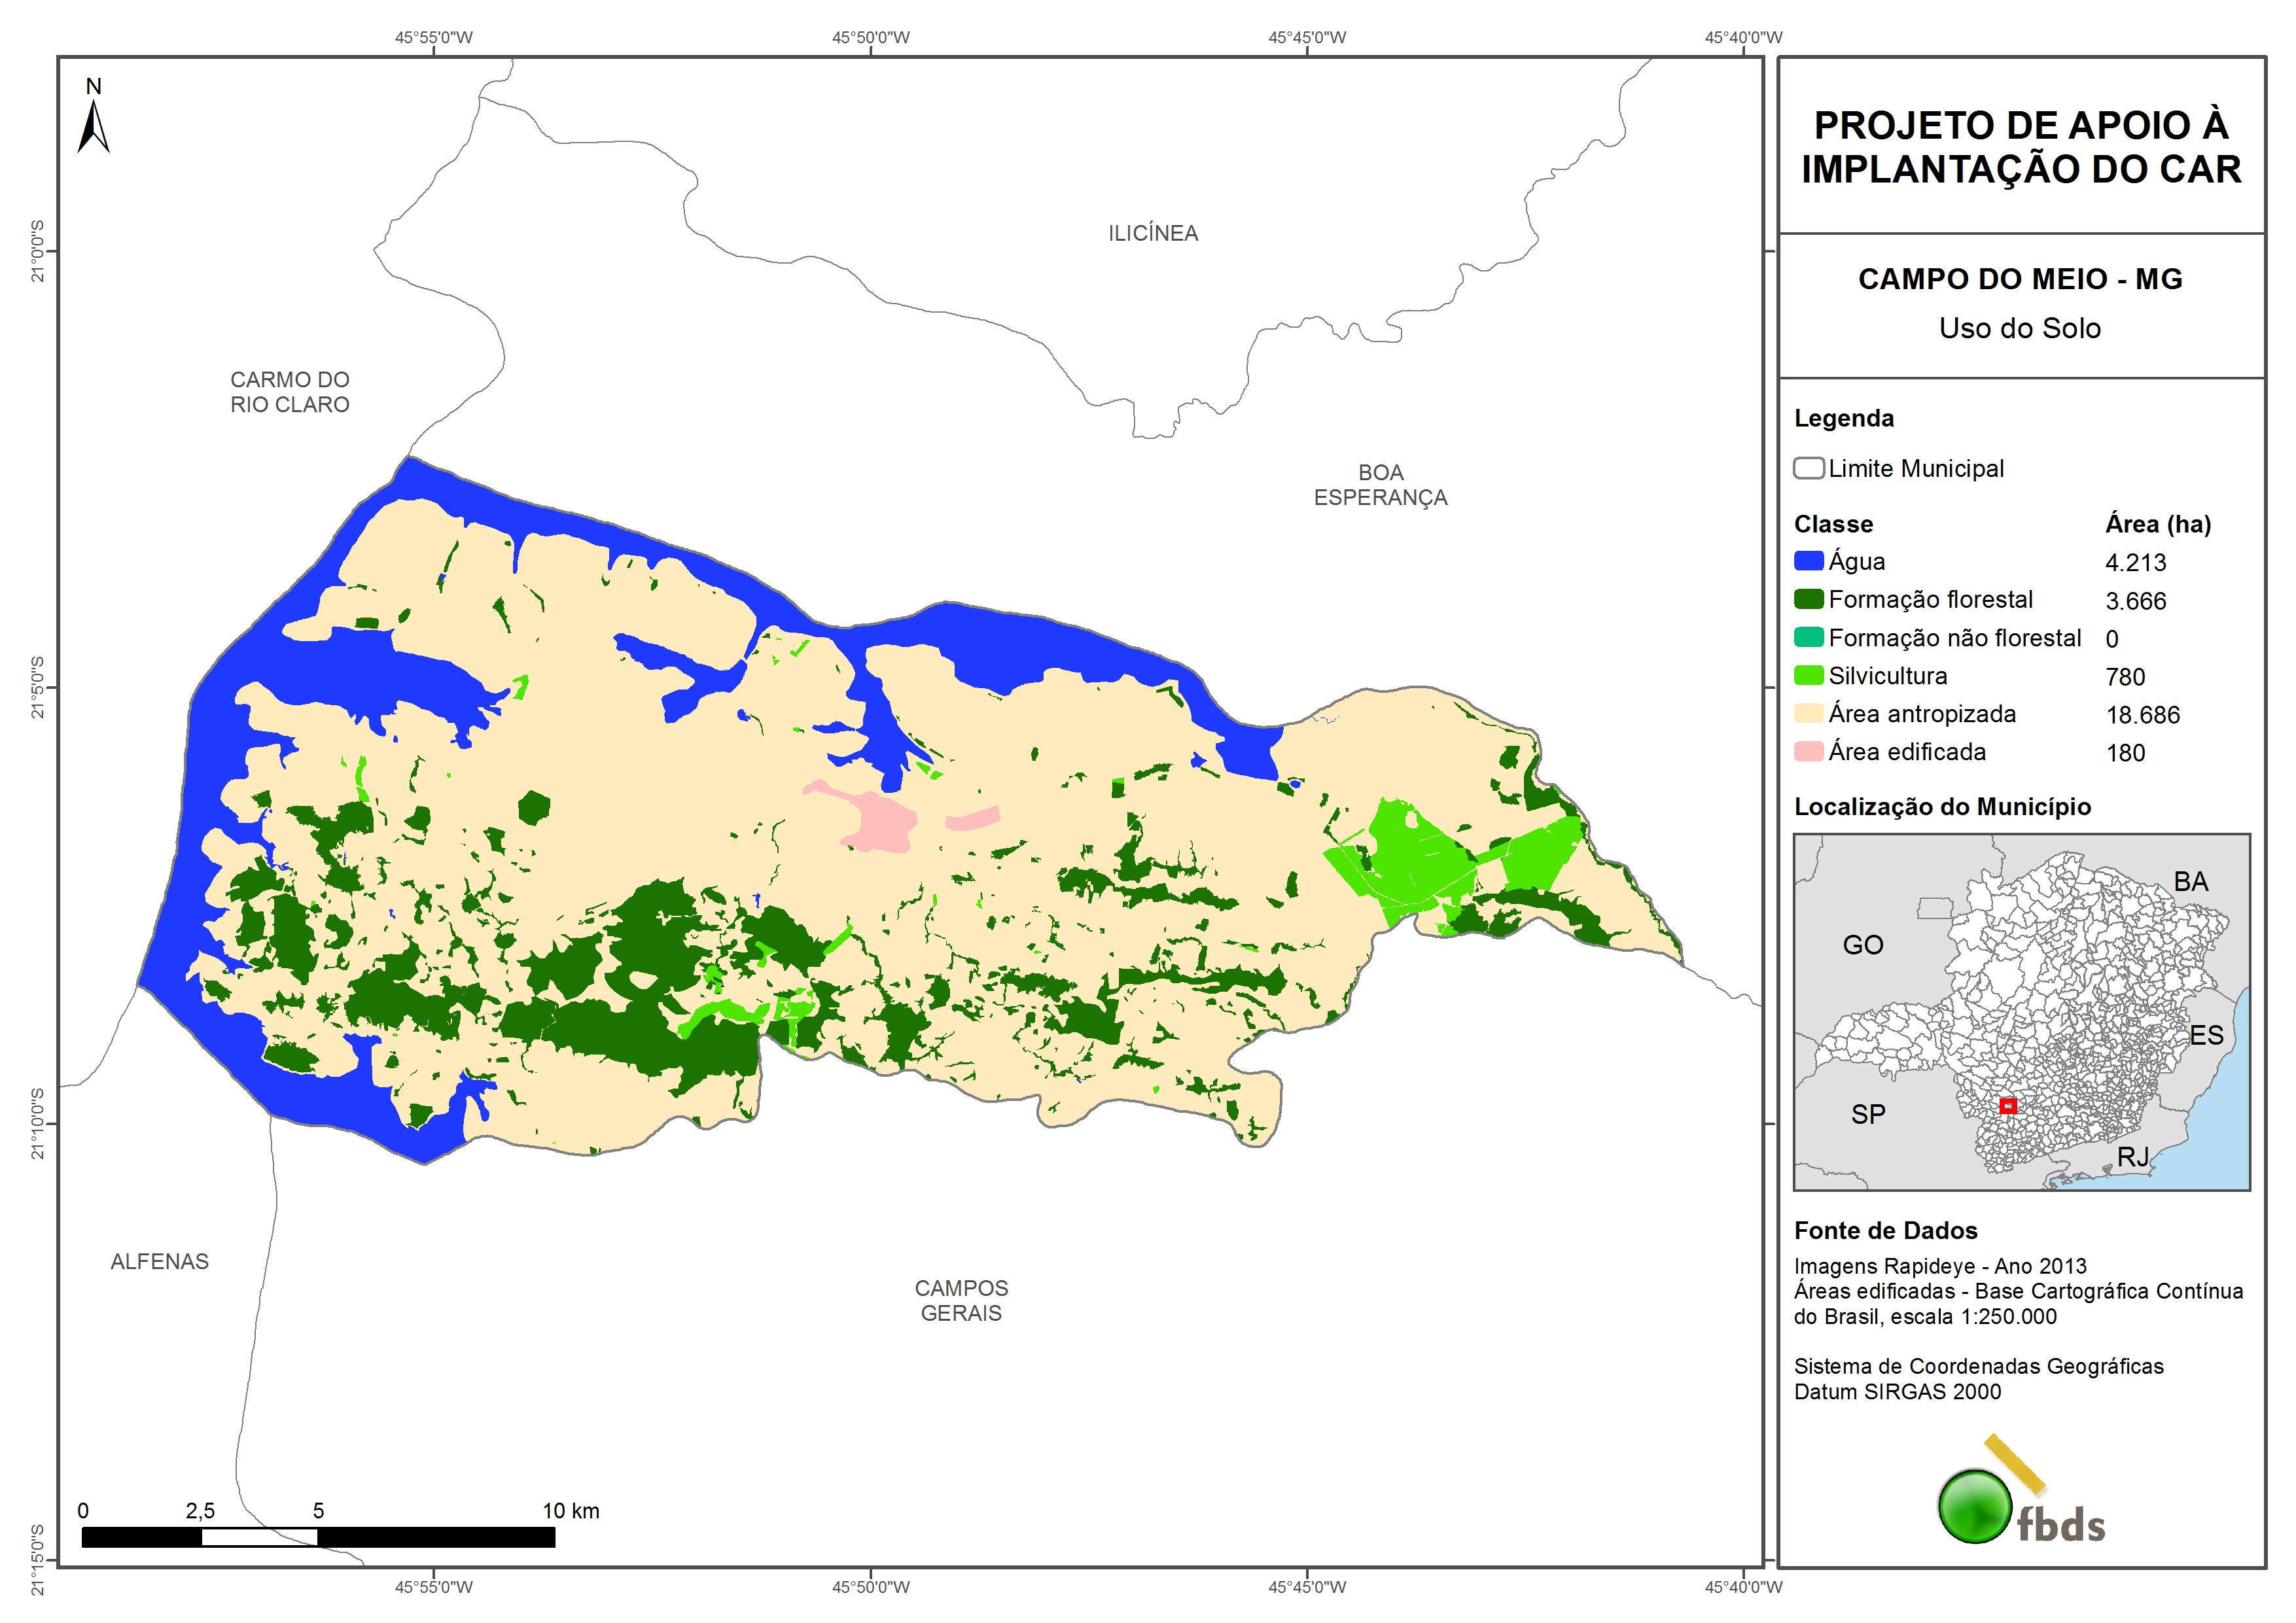Click the Formação florestal dark green swatch
This screenshot has height=1623, width=2296.
point(1808,599)
